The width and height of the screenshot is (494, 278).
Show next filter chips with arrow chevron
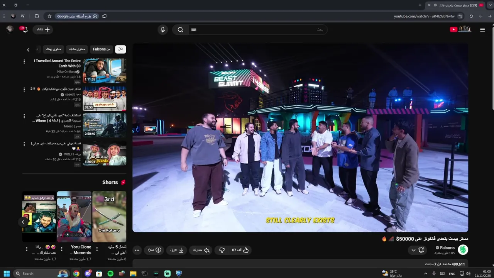28,50
